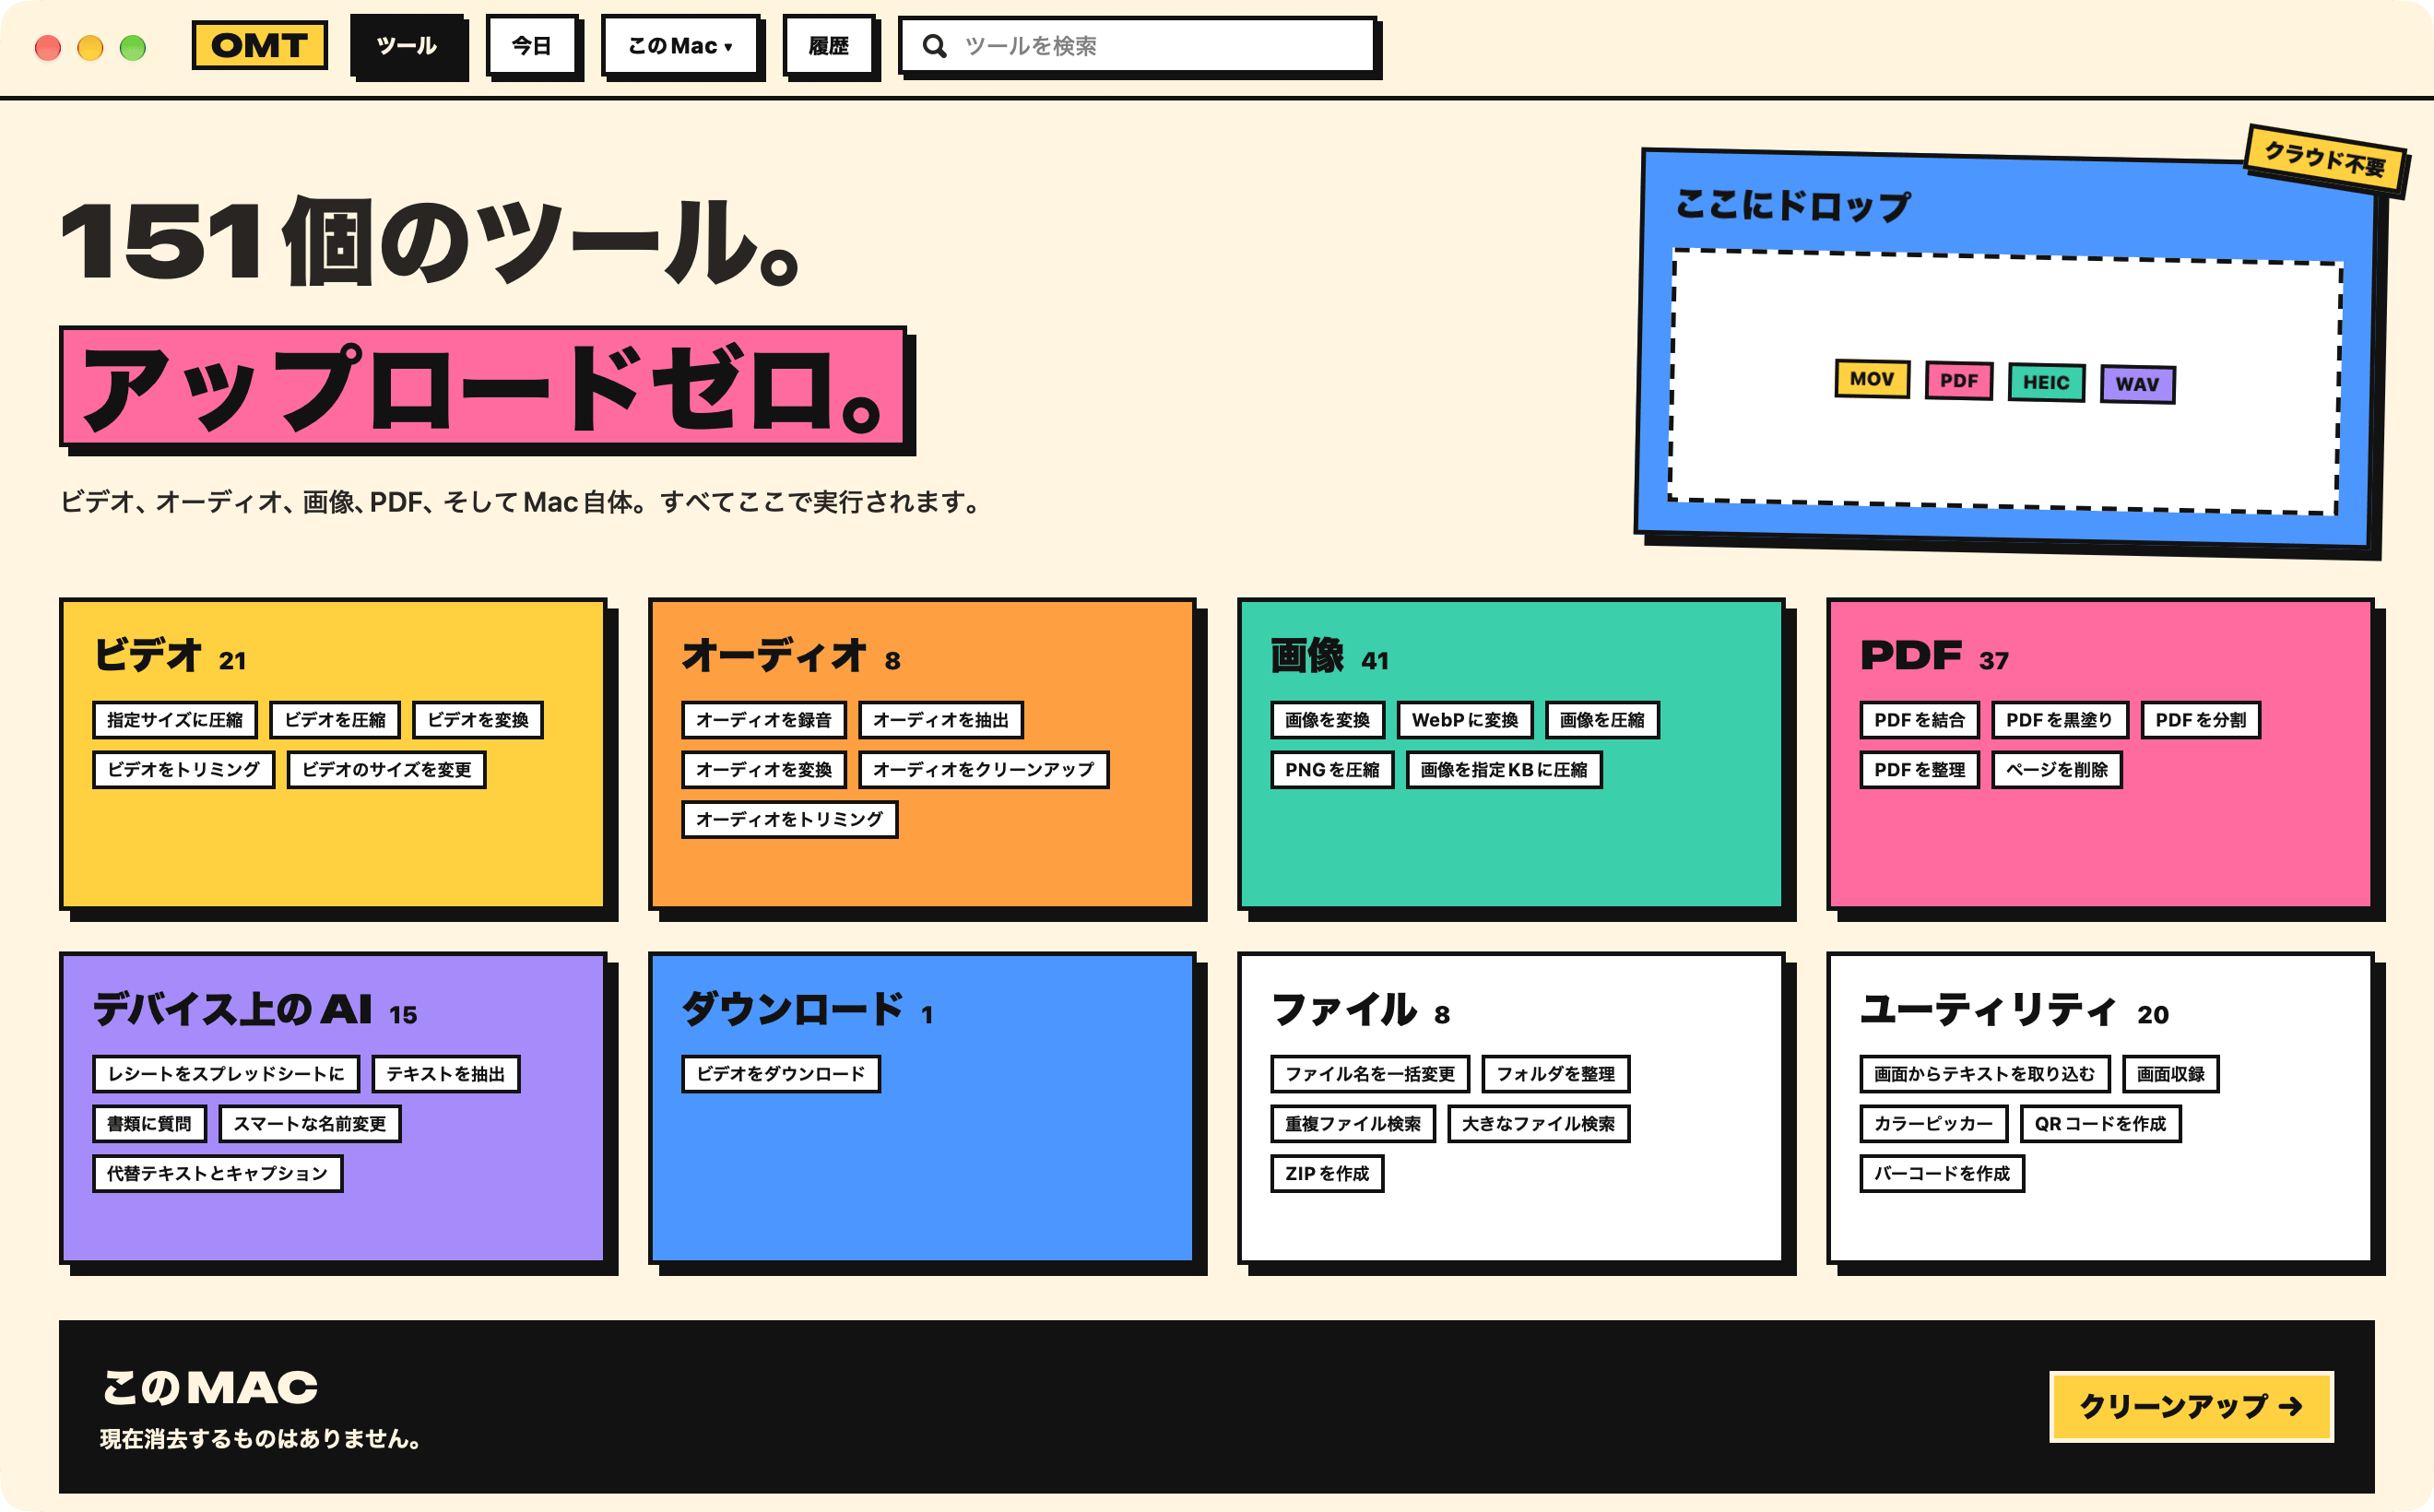Screen dimensions: 2434x1512
Task: Open ビデオのサイズを変更 tool
Action: tap(387, 770)
